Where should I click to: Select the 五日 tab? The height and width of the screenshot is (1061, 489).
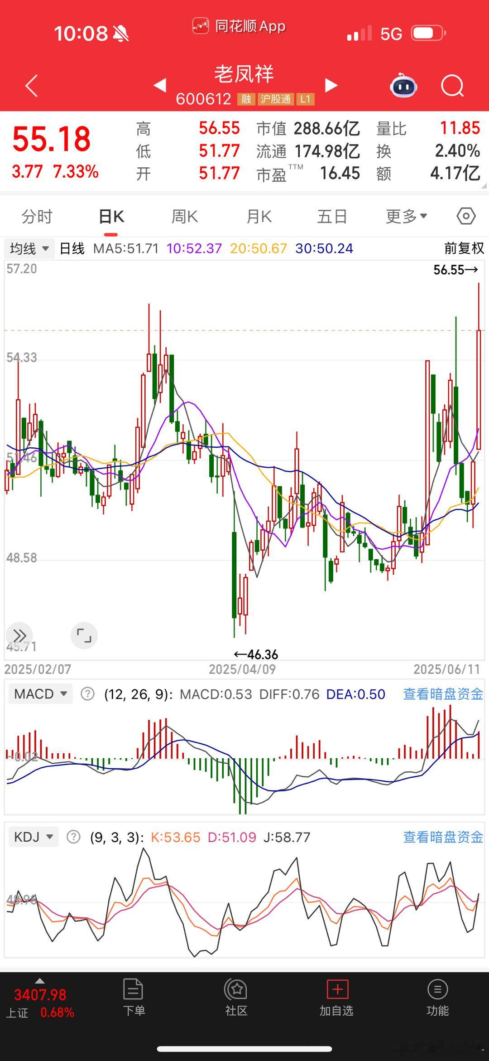[332, 217]
